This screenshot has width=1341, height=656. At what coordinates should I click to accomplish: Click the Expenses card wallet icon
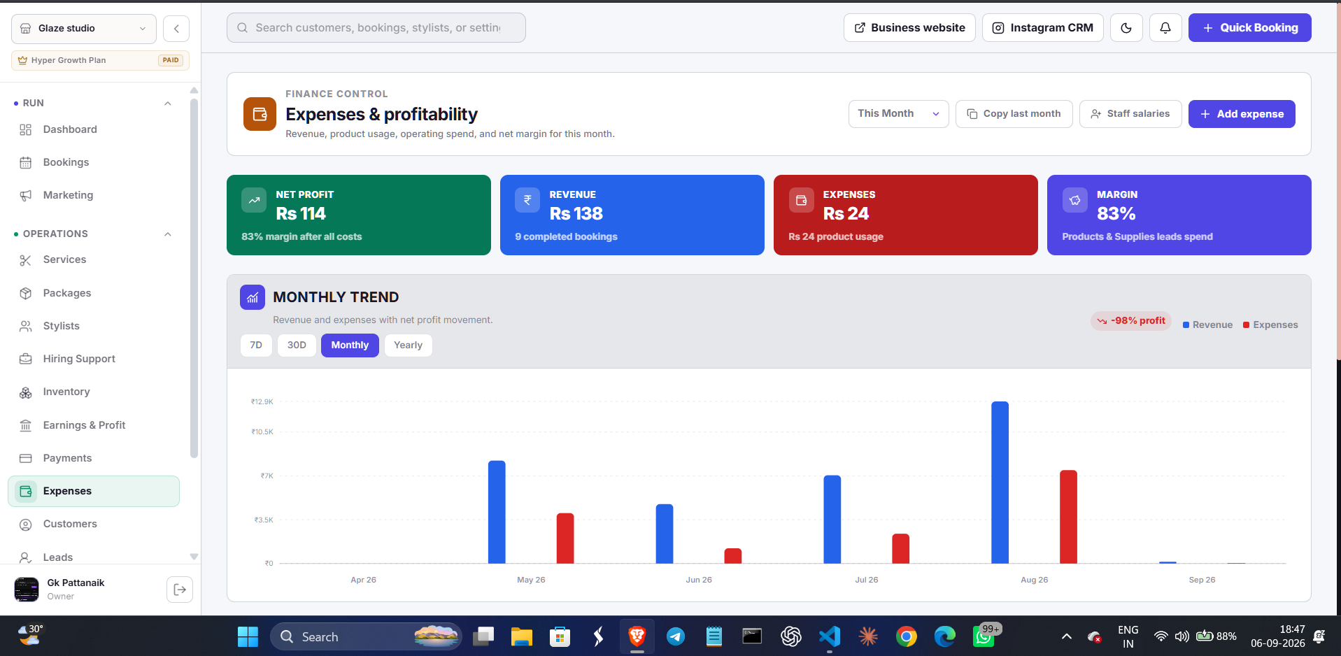point(801,200)
